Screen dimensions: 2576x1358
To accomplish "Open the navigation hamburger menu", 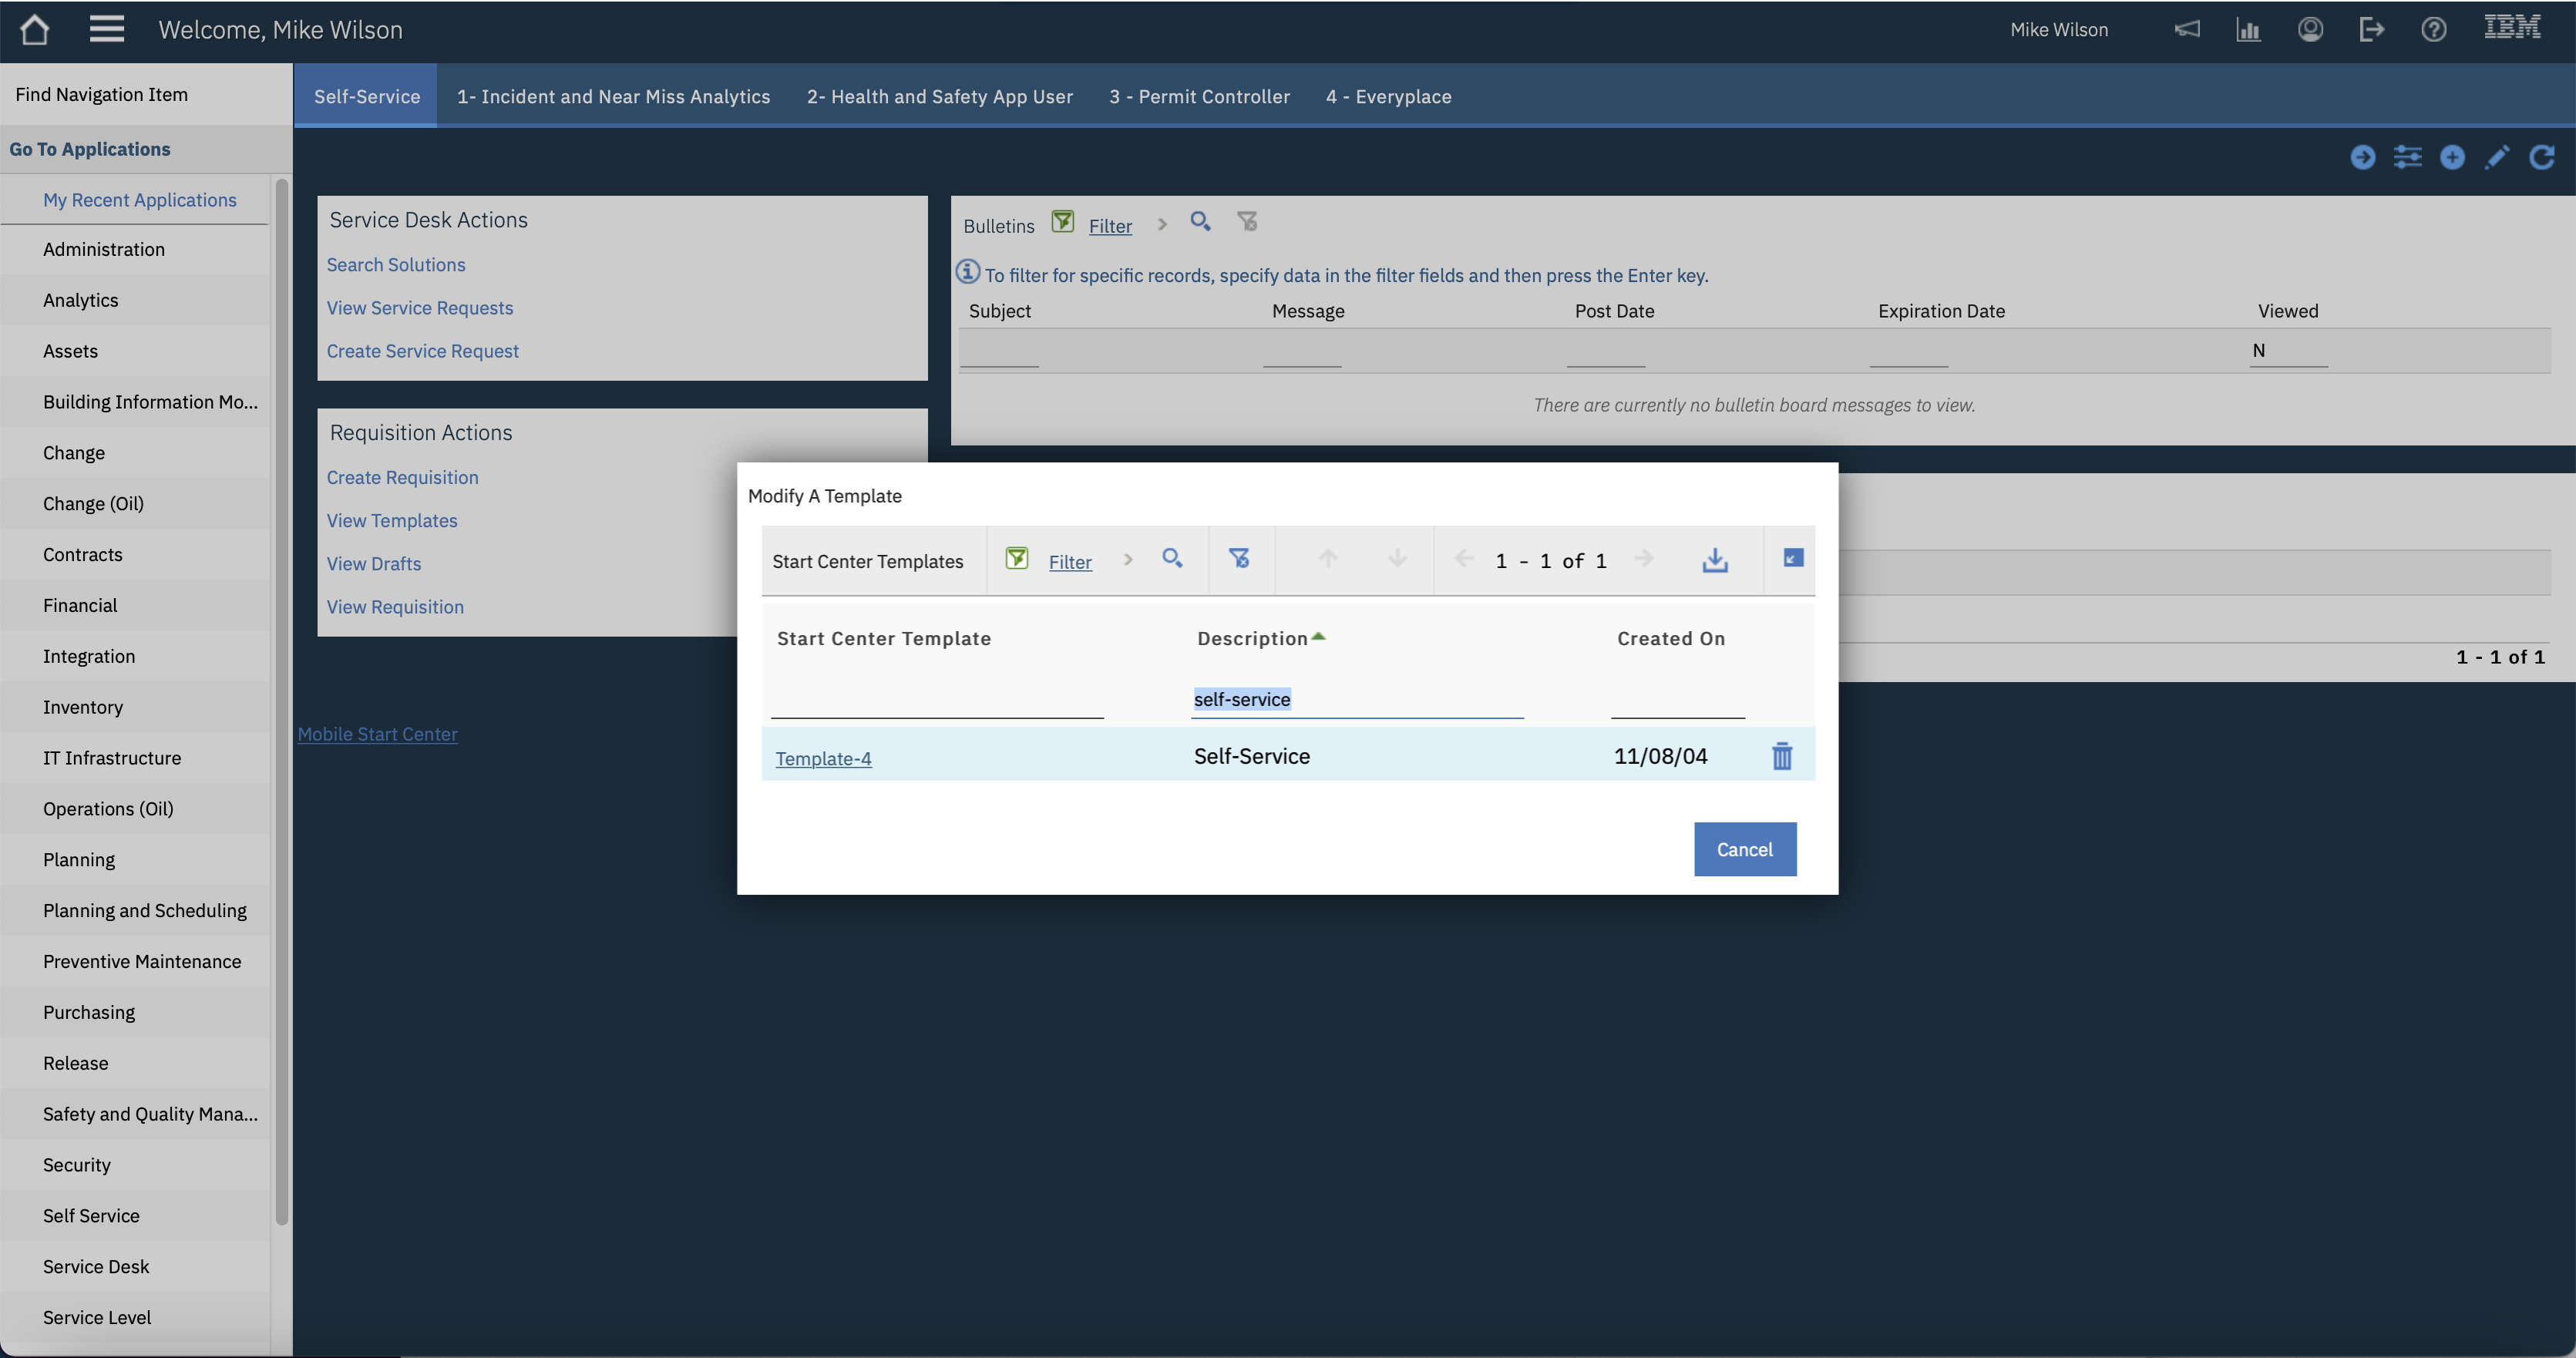I will click(107, 29).
